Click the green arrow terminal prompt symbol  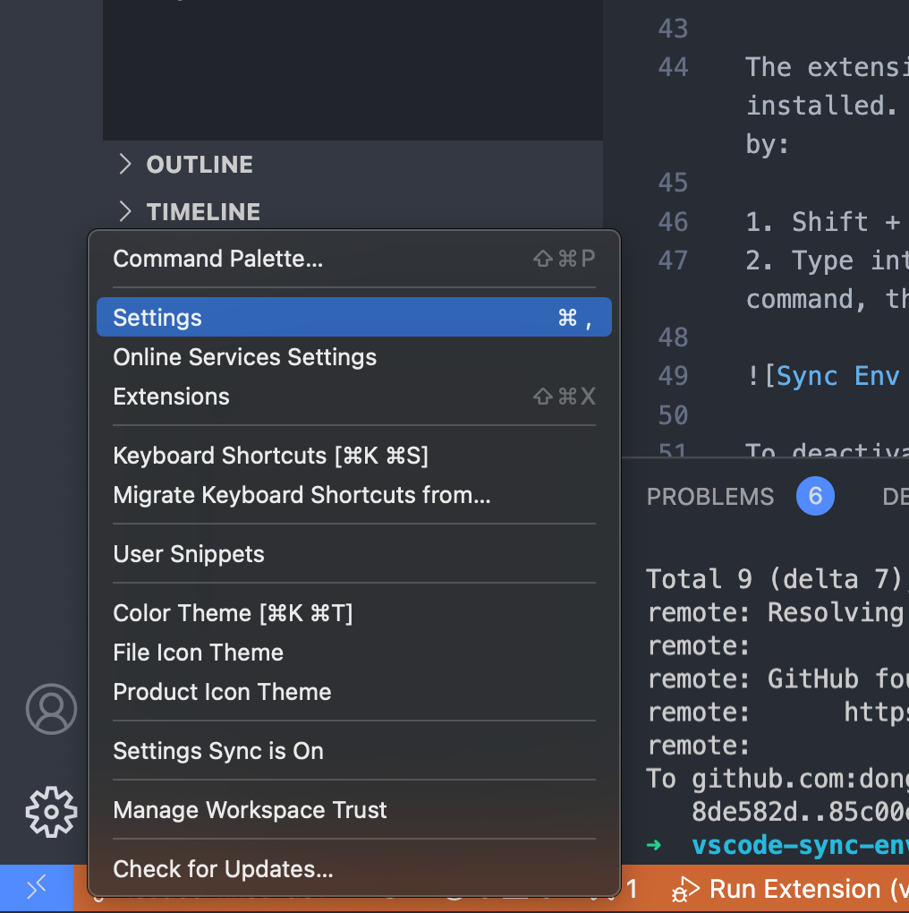(x=654, y=845)
